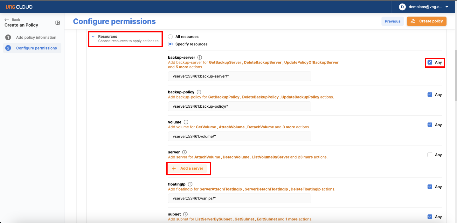Go to Add policy information step

pyautogui.click(x=36, y=37)
